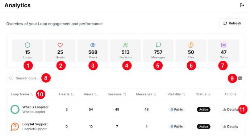Click the 513 Sessions count
This screenshot has height=138, width=250.
(x=125, y=52)
